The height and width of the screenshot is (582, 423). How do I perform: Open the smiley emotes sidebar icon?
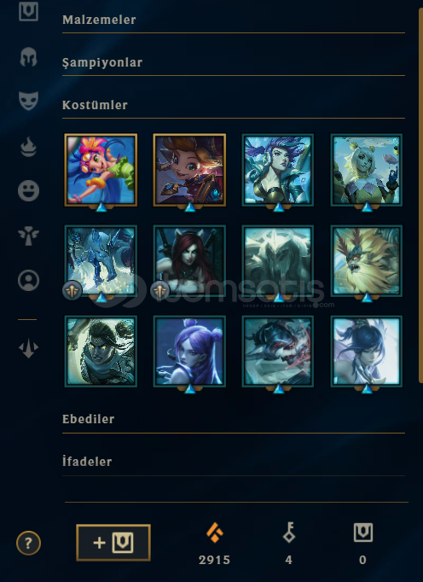29,191
